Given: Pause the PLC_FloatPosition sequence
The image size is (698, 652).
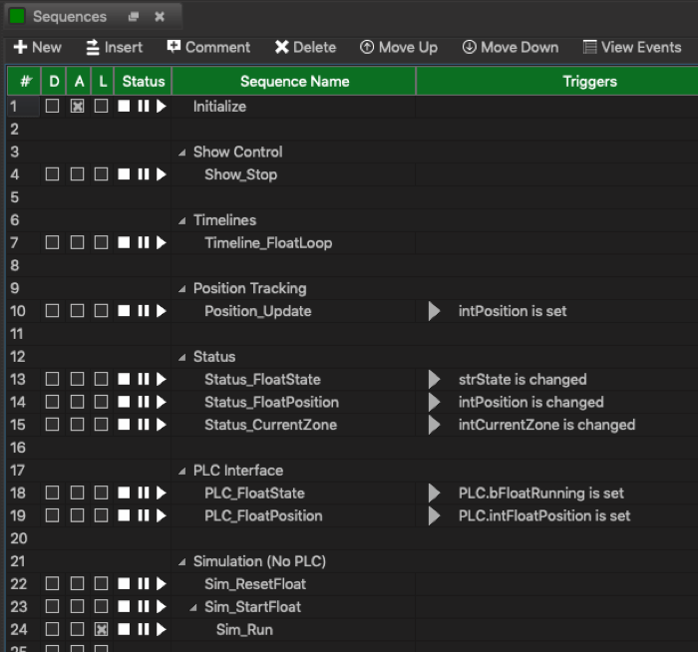Looking at the screenshot, I should point(144,515).
